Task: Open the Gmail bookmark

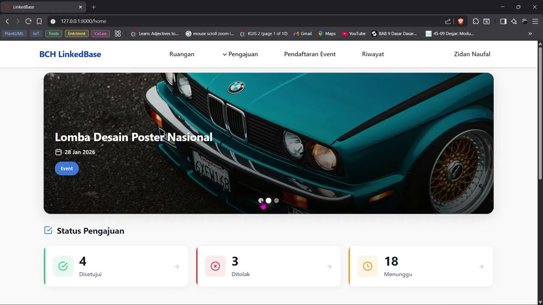Action: point(302,33)
